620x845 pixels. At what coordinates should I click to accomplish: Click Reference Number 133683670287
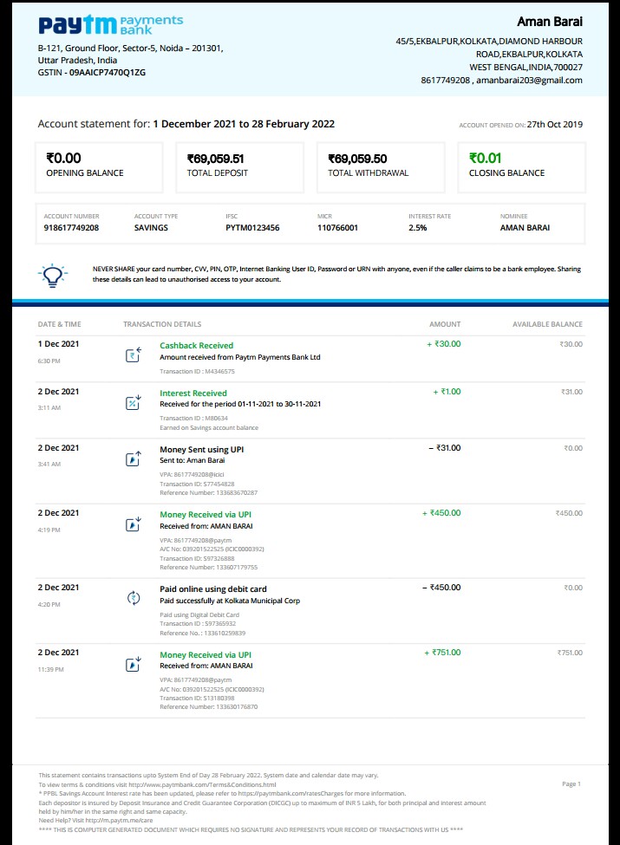tap(209, 492)
